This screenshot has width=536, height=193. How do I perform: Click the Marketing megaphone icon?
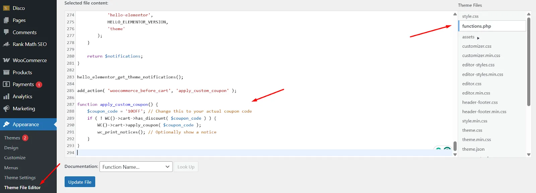[x=6, y=108]
